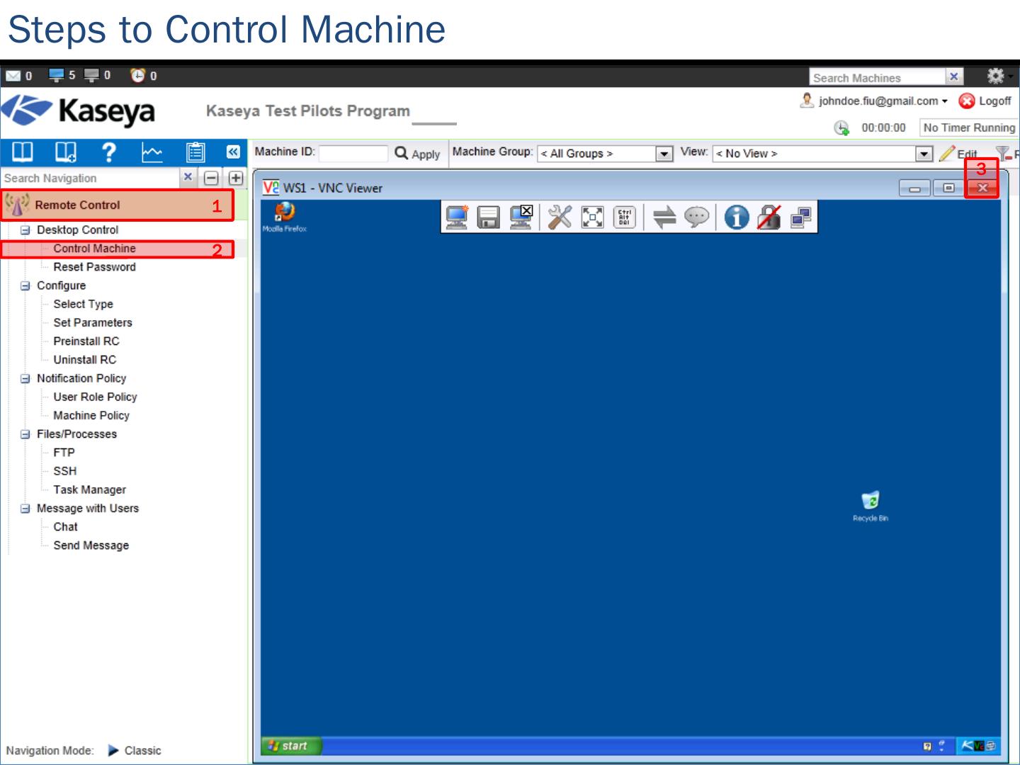
Task: Open help via the question mark icon
Action: click(108, 152)
